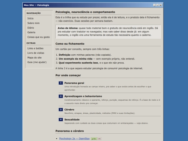This screenshot has height=141, width=188.
Task: Click the EN language badge
Action: pyautogui.click(x=99, y=139)
